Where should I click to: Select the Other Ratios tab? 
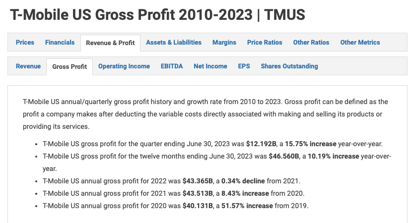(311, 43)
